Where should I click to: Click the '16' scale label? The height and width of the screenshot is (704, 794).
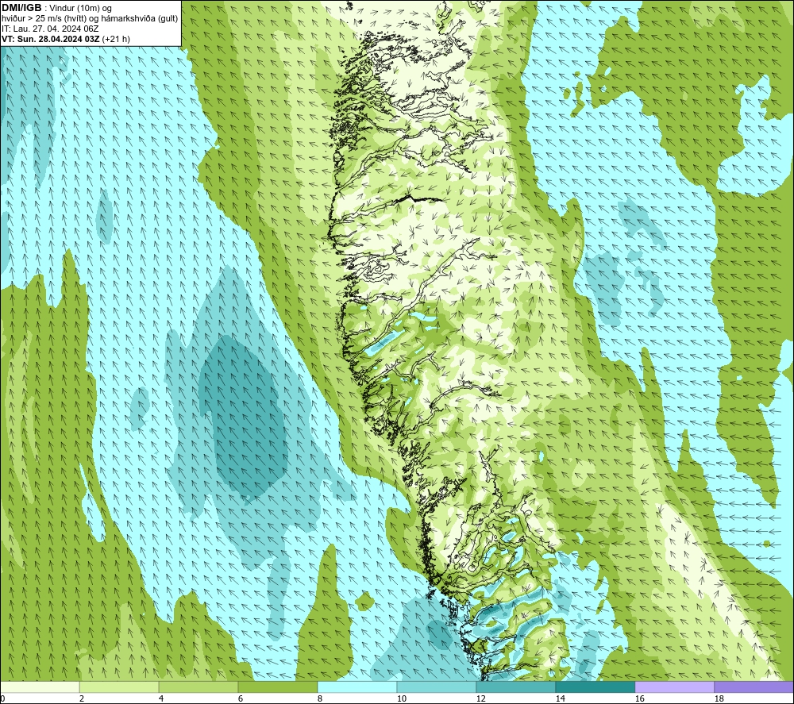639,698
